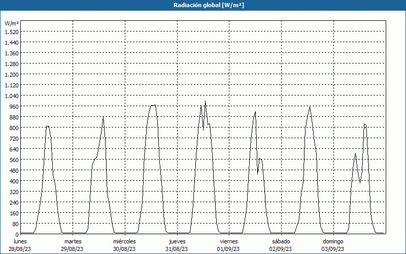Click the 1.280 y-axis value
Image resolution: width=406 pixels, height=254 pixels.
[x=12, y=64]
